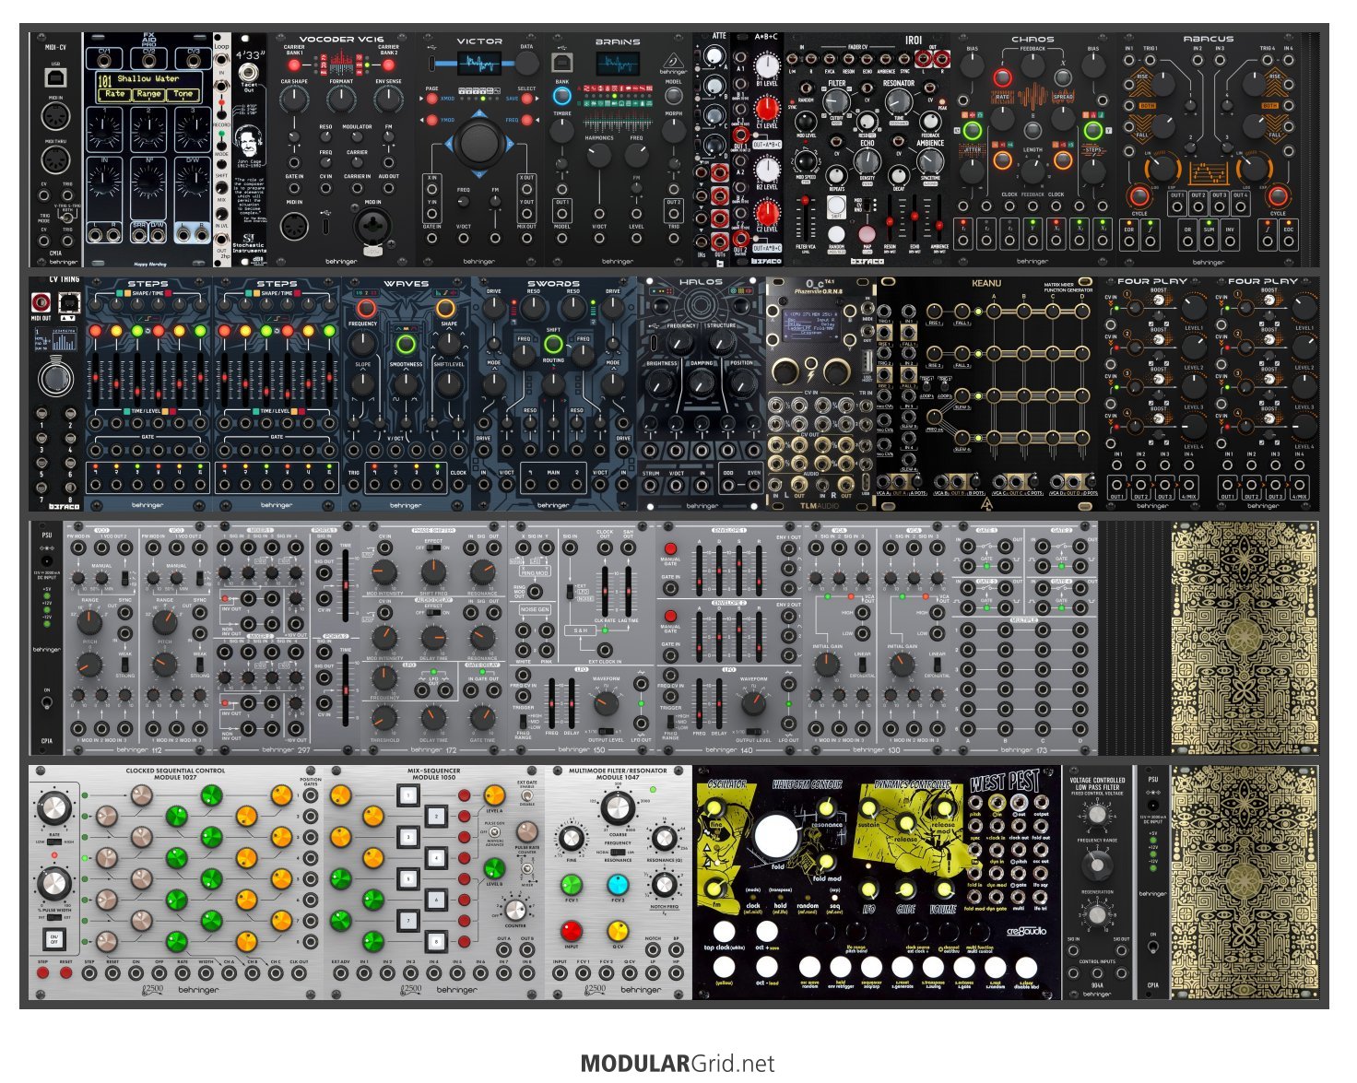Toggle the LOW/HIGH rate switch on module 1027
The height and width of the screenshot is (1083, 1357).
click(x=54, y=842)
